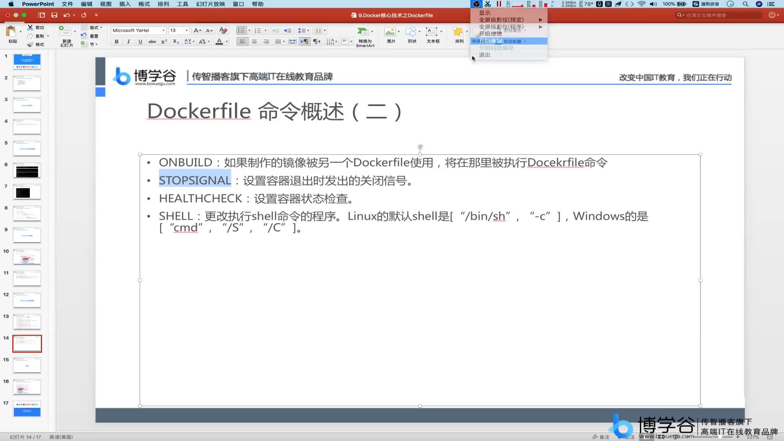Click the search-in-presentation field
This screenshot has height=441, width=784.
point(719,15)
